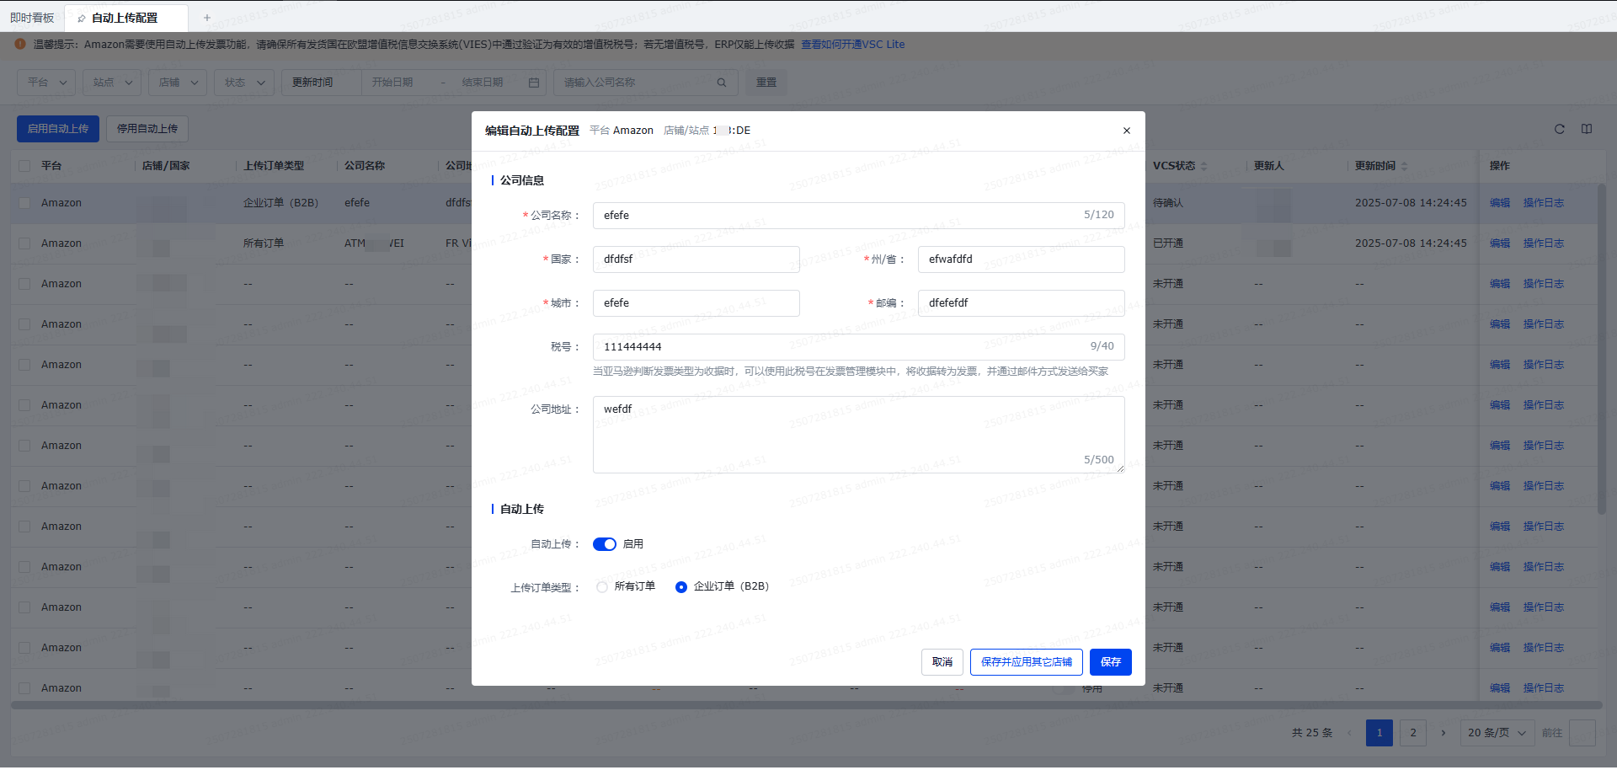
Task: Go to the next page arrow
Action: [1444, 733]
